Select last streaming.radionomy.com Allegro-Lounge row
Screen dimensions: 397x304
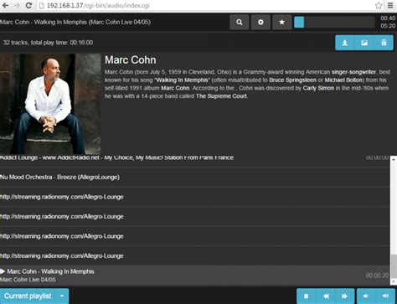[195, 255]
